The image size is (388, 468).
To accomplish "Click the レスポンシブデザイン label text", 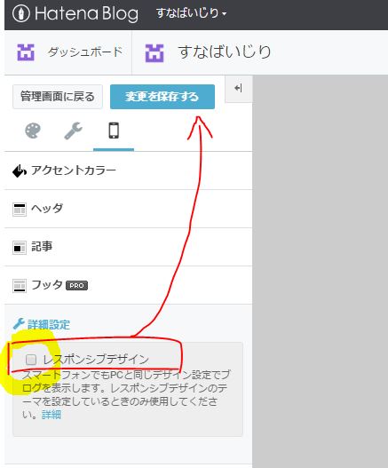I will point(96,360).
